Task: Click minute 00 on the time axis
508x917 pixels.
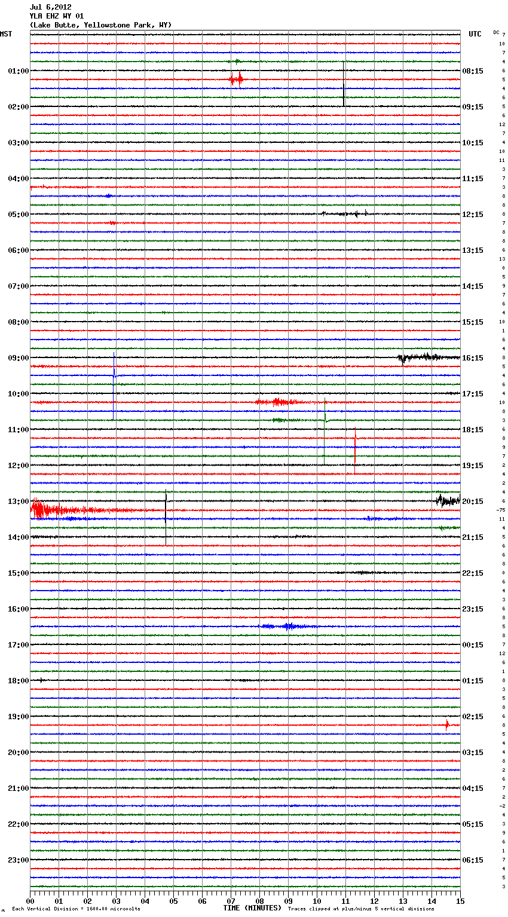Action: coord(30,901)
